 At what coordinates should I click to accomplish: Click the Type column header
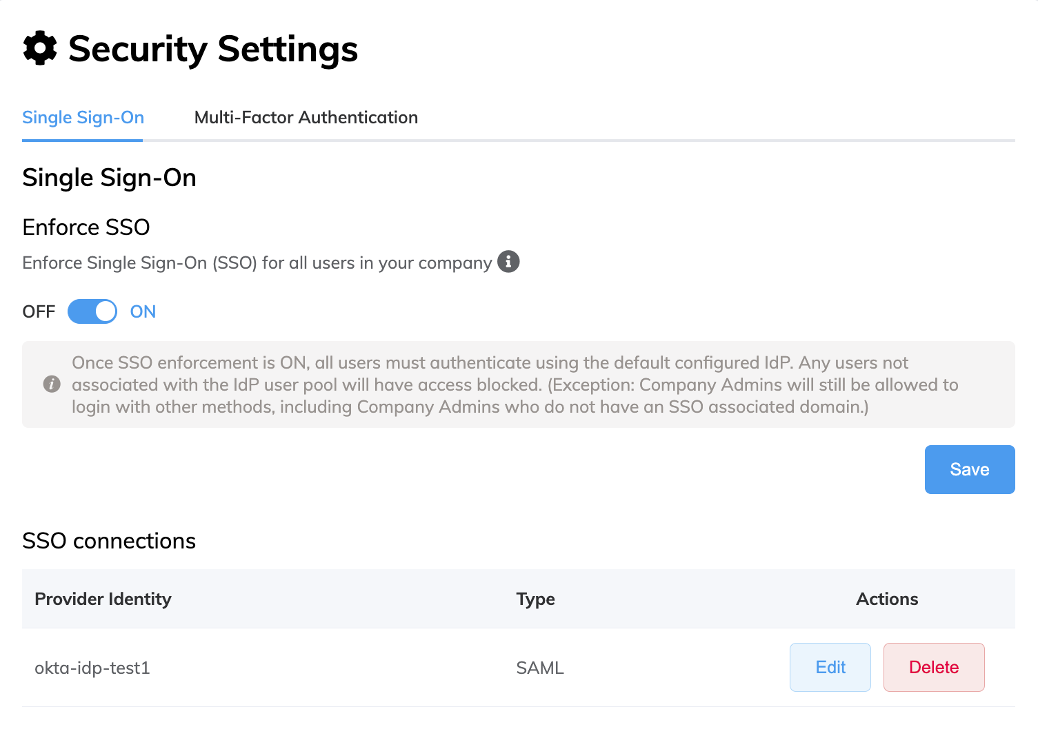tap(535, 599)
